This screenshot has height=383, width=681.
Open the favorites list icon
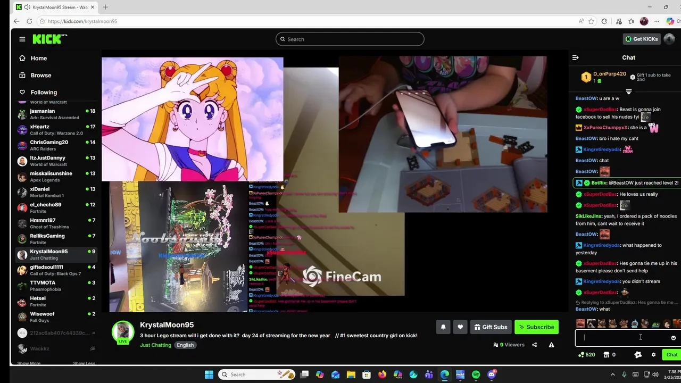[631, 21]
